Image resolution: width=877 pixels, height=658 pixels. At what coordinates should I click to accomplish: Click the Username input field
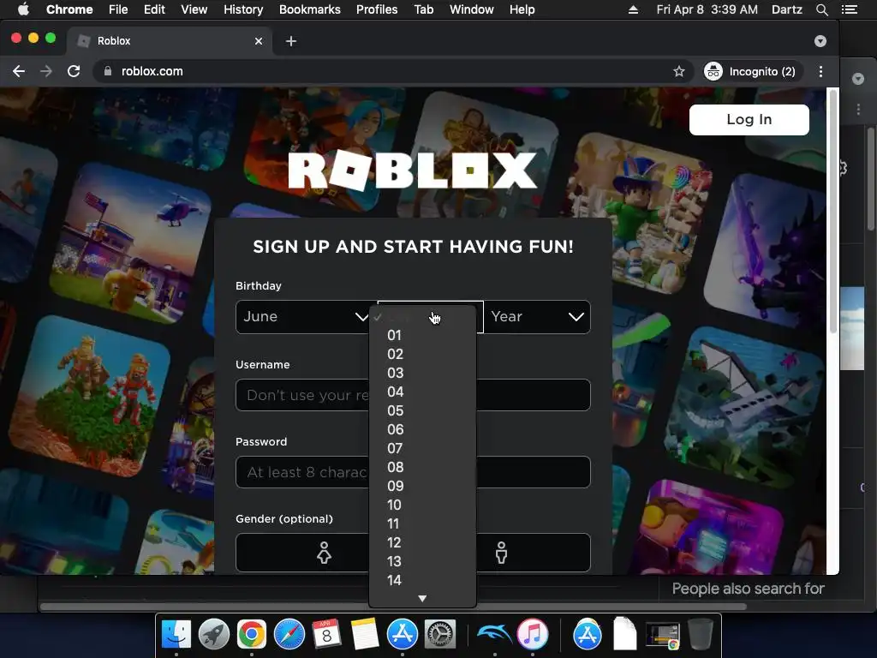click(413, 395)
